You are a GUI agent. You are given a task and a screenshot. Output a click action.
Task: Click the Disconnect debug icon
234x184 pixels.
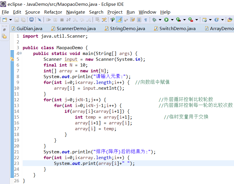(69, 20)
